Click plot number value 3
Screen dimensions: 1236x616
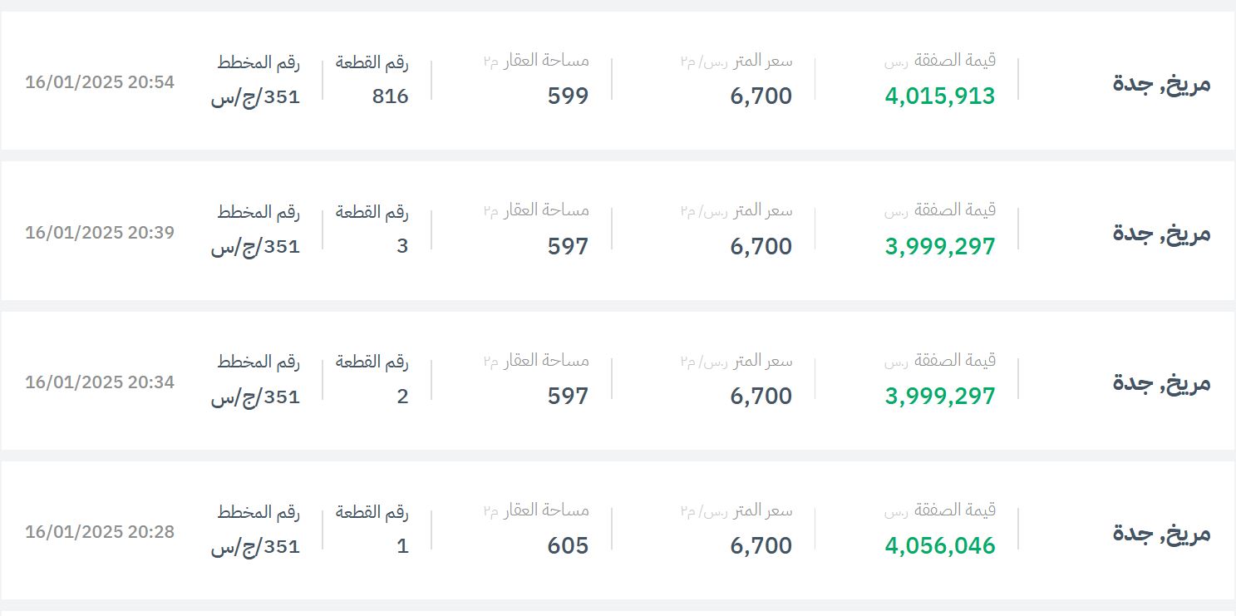point(402,247)
